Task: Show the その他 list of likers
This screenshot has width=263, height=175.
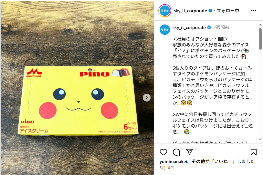Action: (198, 161)
